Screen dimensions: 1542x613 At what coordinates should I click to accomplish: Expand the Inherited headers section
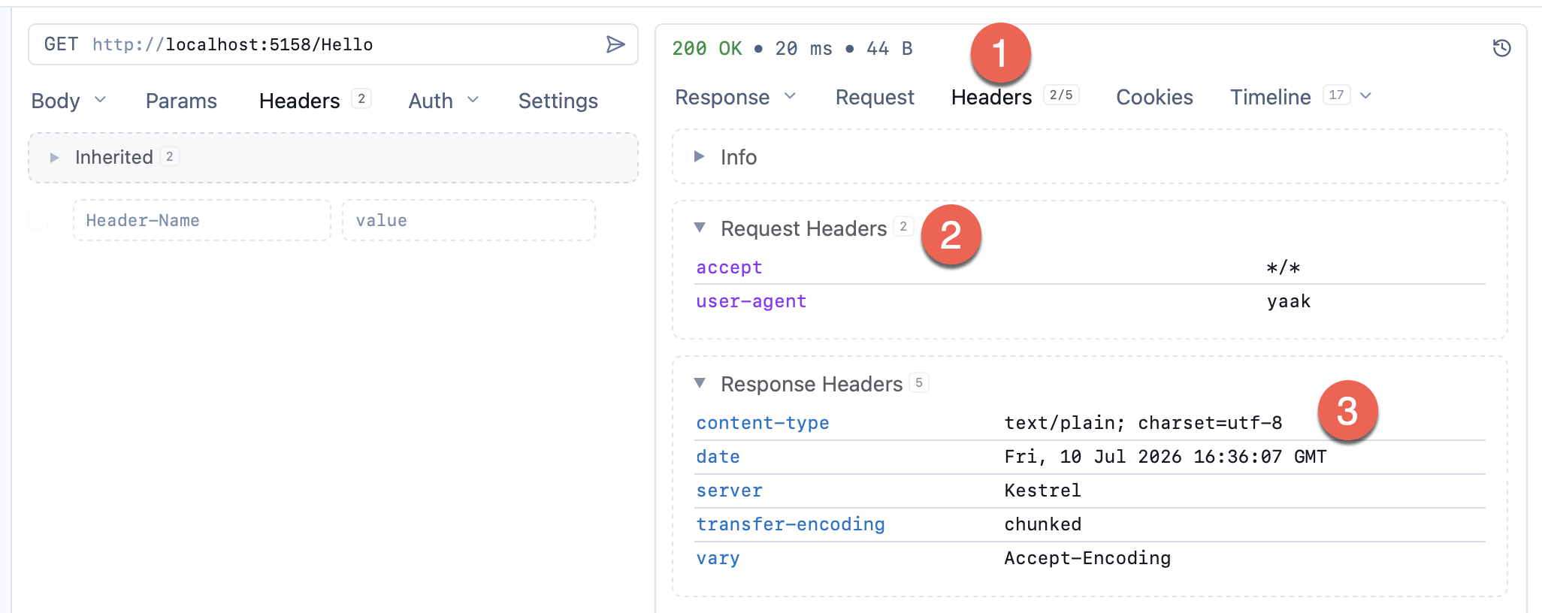pyautogui.click(x=54, y=157)
